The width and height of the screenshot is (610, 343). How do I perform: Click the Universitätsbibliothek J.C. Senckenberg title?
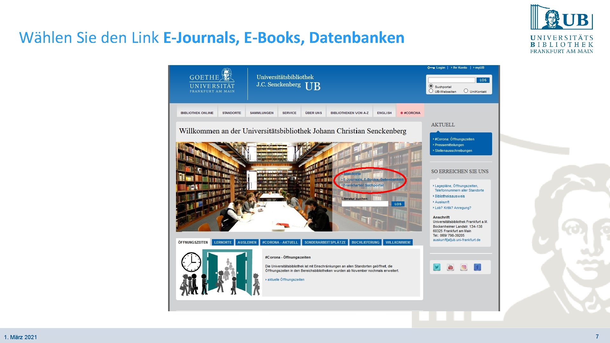(x=285, y=81)
